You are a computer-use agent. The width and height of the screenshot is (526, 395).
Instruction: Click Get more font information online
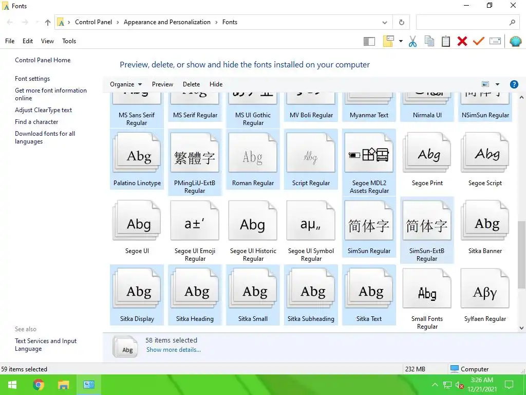[51, 95]
